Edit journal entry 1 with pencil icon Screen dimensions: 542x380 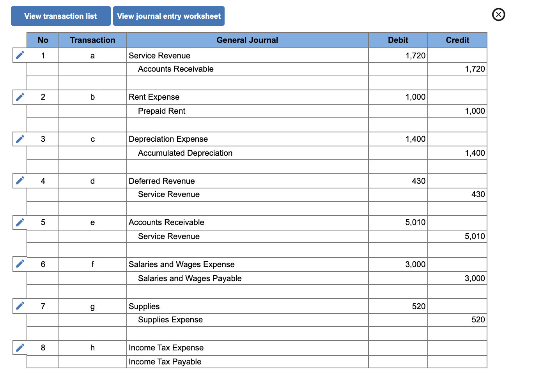20,55
